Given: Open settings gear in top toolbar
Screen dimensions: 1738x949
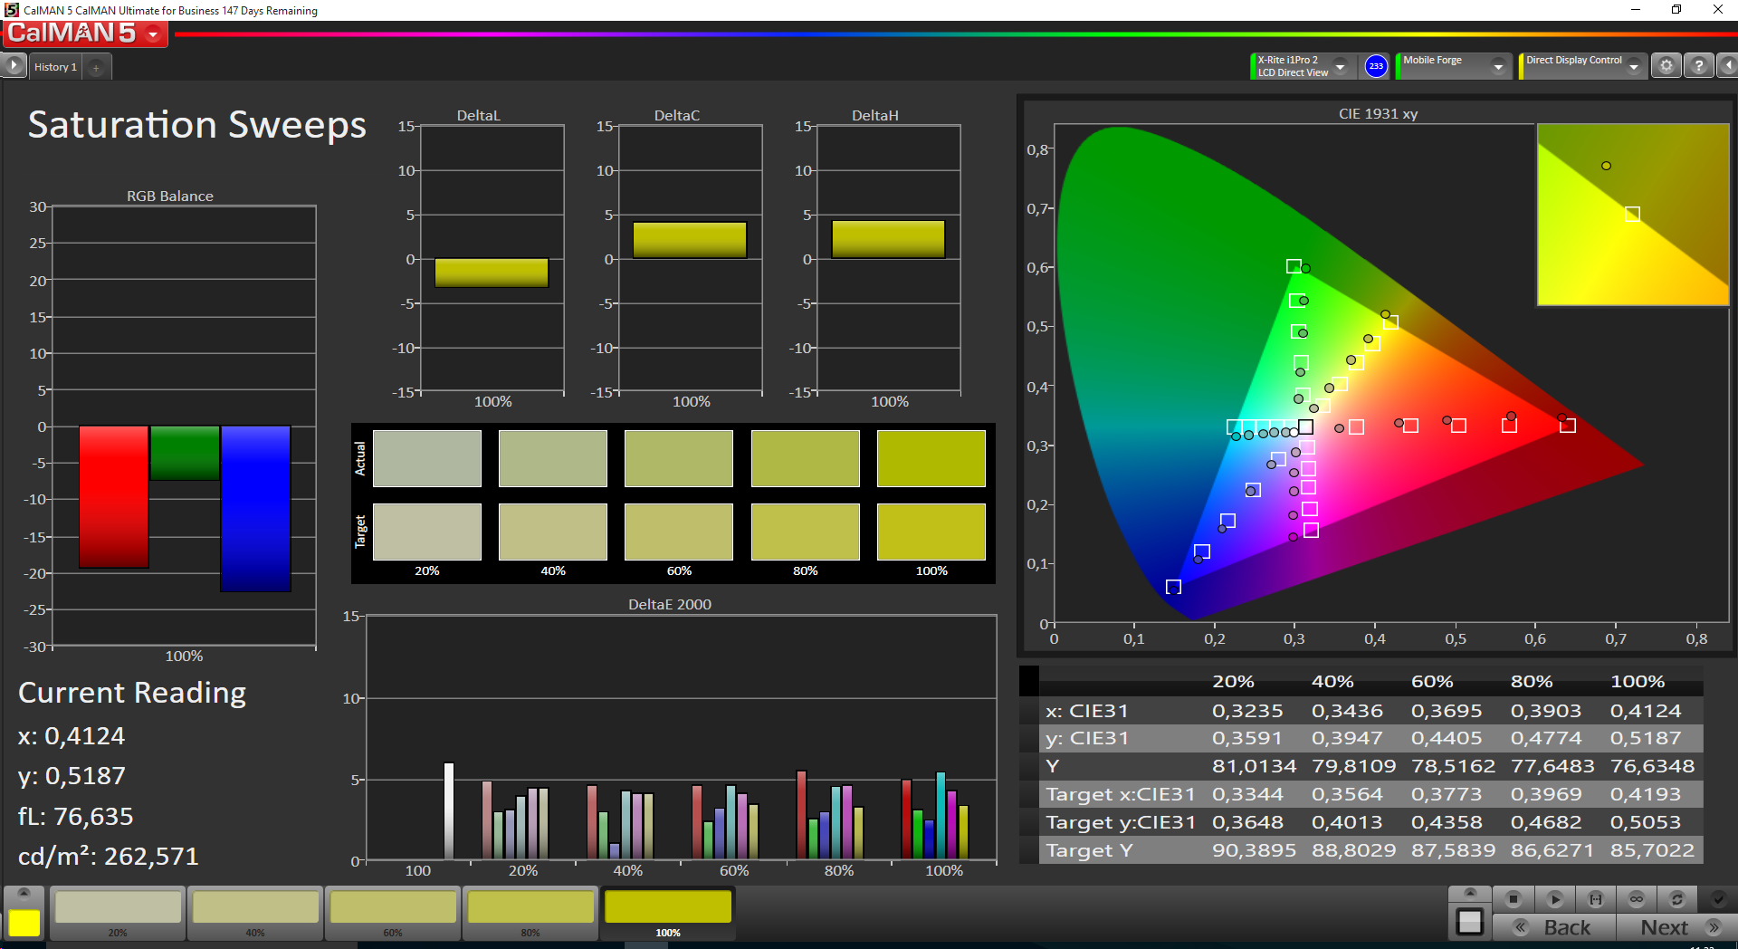Looking at the screenshot, I should tap(1666, 66).
